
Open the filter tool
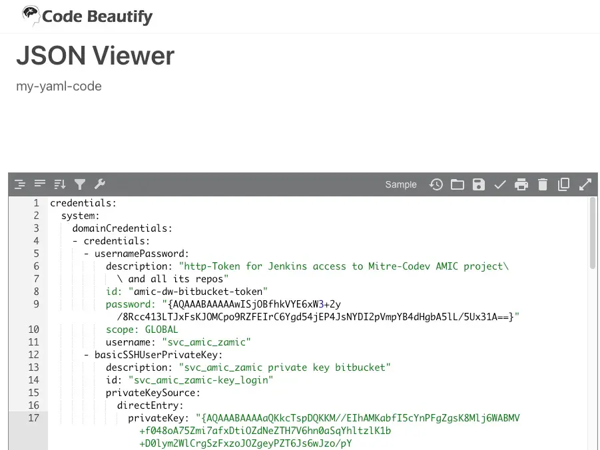click(80, 184)
